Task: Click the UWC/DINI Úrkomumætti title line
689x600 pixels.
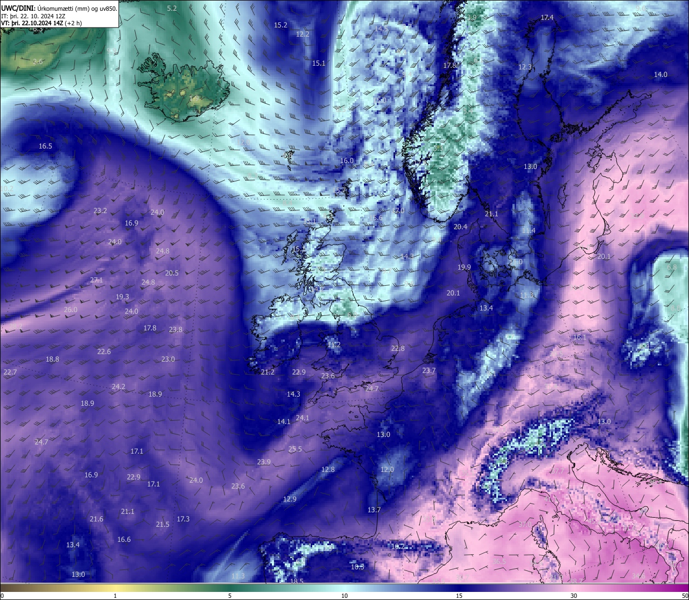Action: coord(59,8)
